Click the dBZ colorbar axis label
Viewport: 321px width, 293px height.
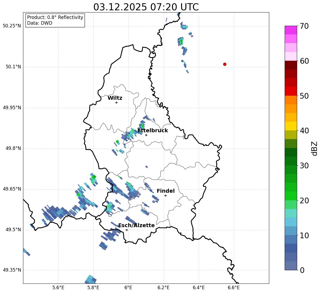315,148
